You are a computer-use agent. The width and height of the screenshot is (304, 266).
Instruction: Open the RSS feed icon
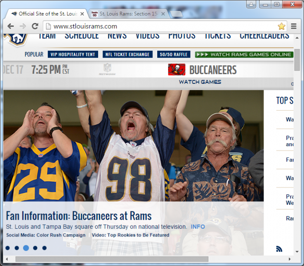(279, 249)
